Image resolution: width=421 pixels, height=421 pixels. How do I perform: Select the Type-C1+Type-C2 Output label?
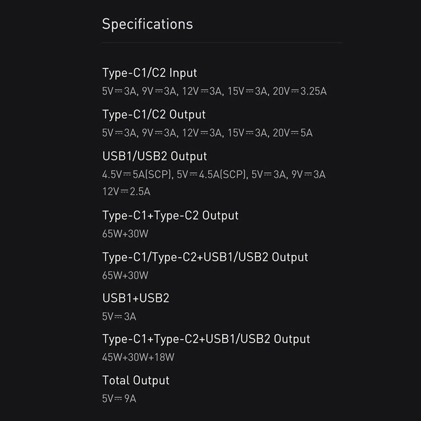(x=170, y=216)
